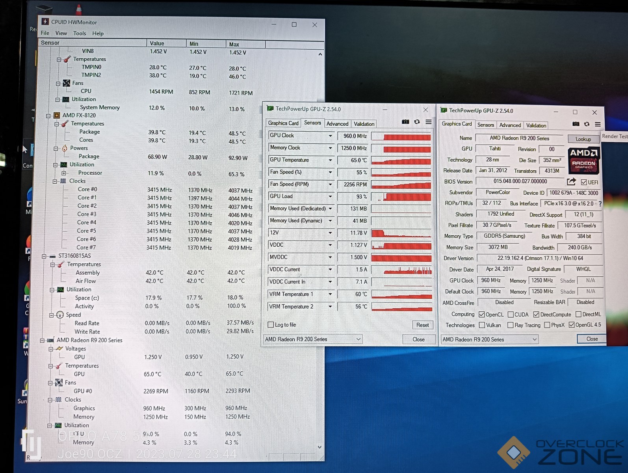Click the Powers flame icon in HWMonitor
The width and height of the screenshot is (628, 473).
pyautogui.click(x=65, y=148)
